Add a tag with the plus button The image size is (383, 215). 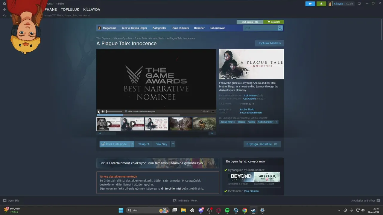[276, 122]
